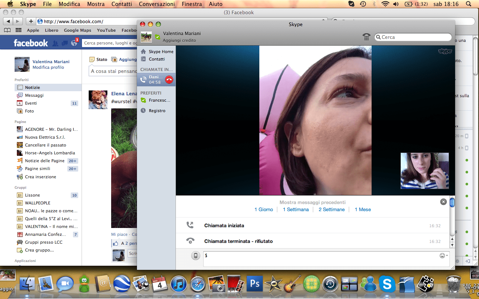
Task: Open the Skype status indicator beside the avatar
Action: tap(158, 37)
